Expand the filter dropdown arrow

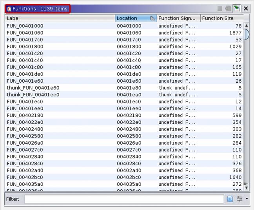coord(247,199)
